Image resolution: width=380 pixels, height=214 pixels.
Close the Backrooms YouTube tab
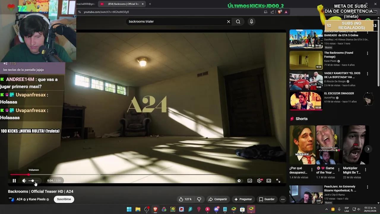[x=142, y=4]
